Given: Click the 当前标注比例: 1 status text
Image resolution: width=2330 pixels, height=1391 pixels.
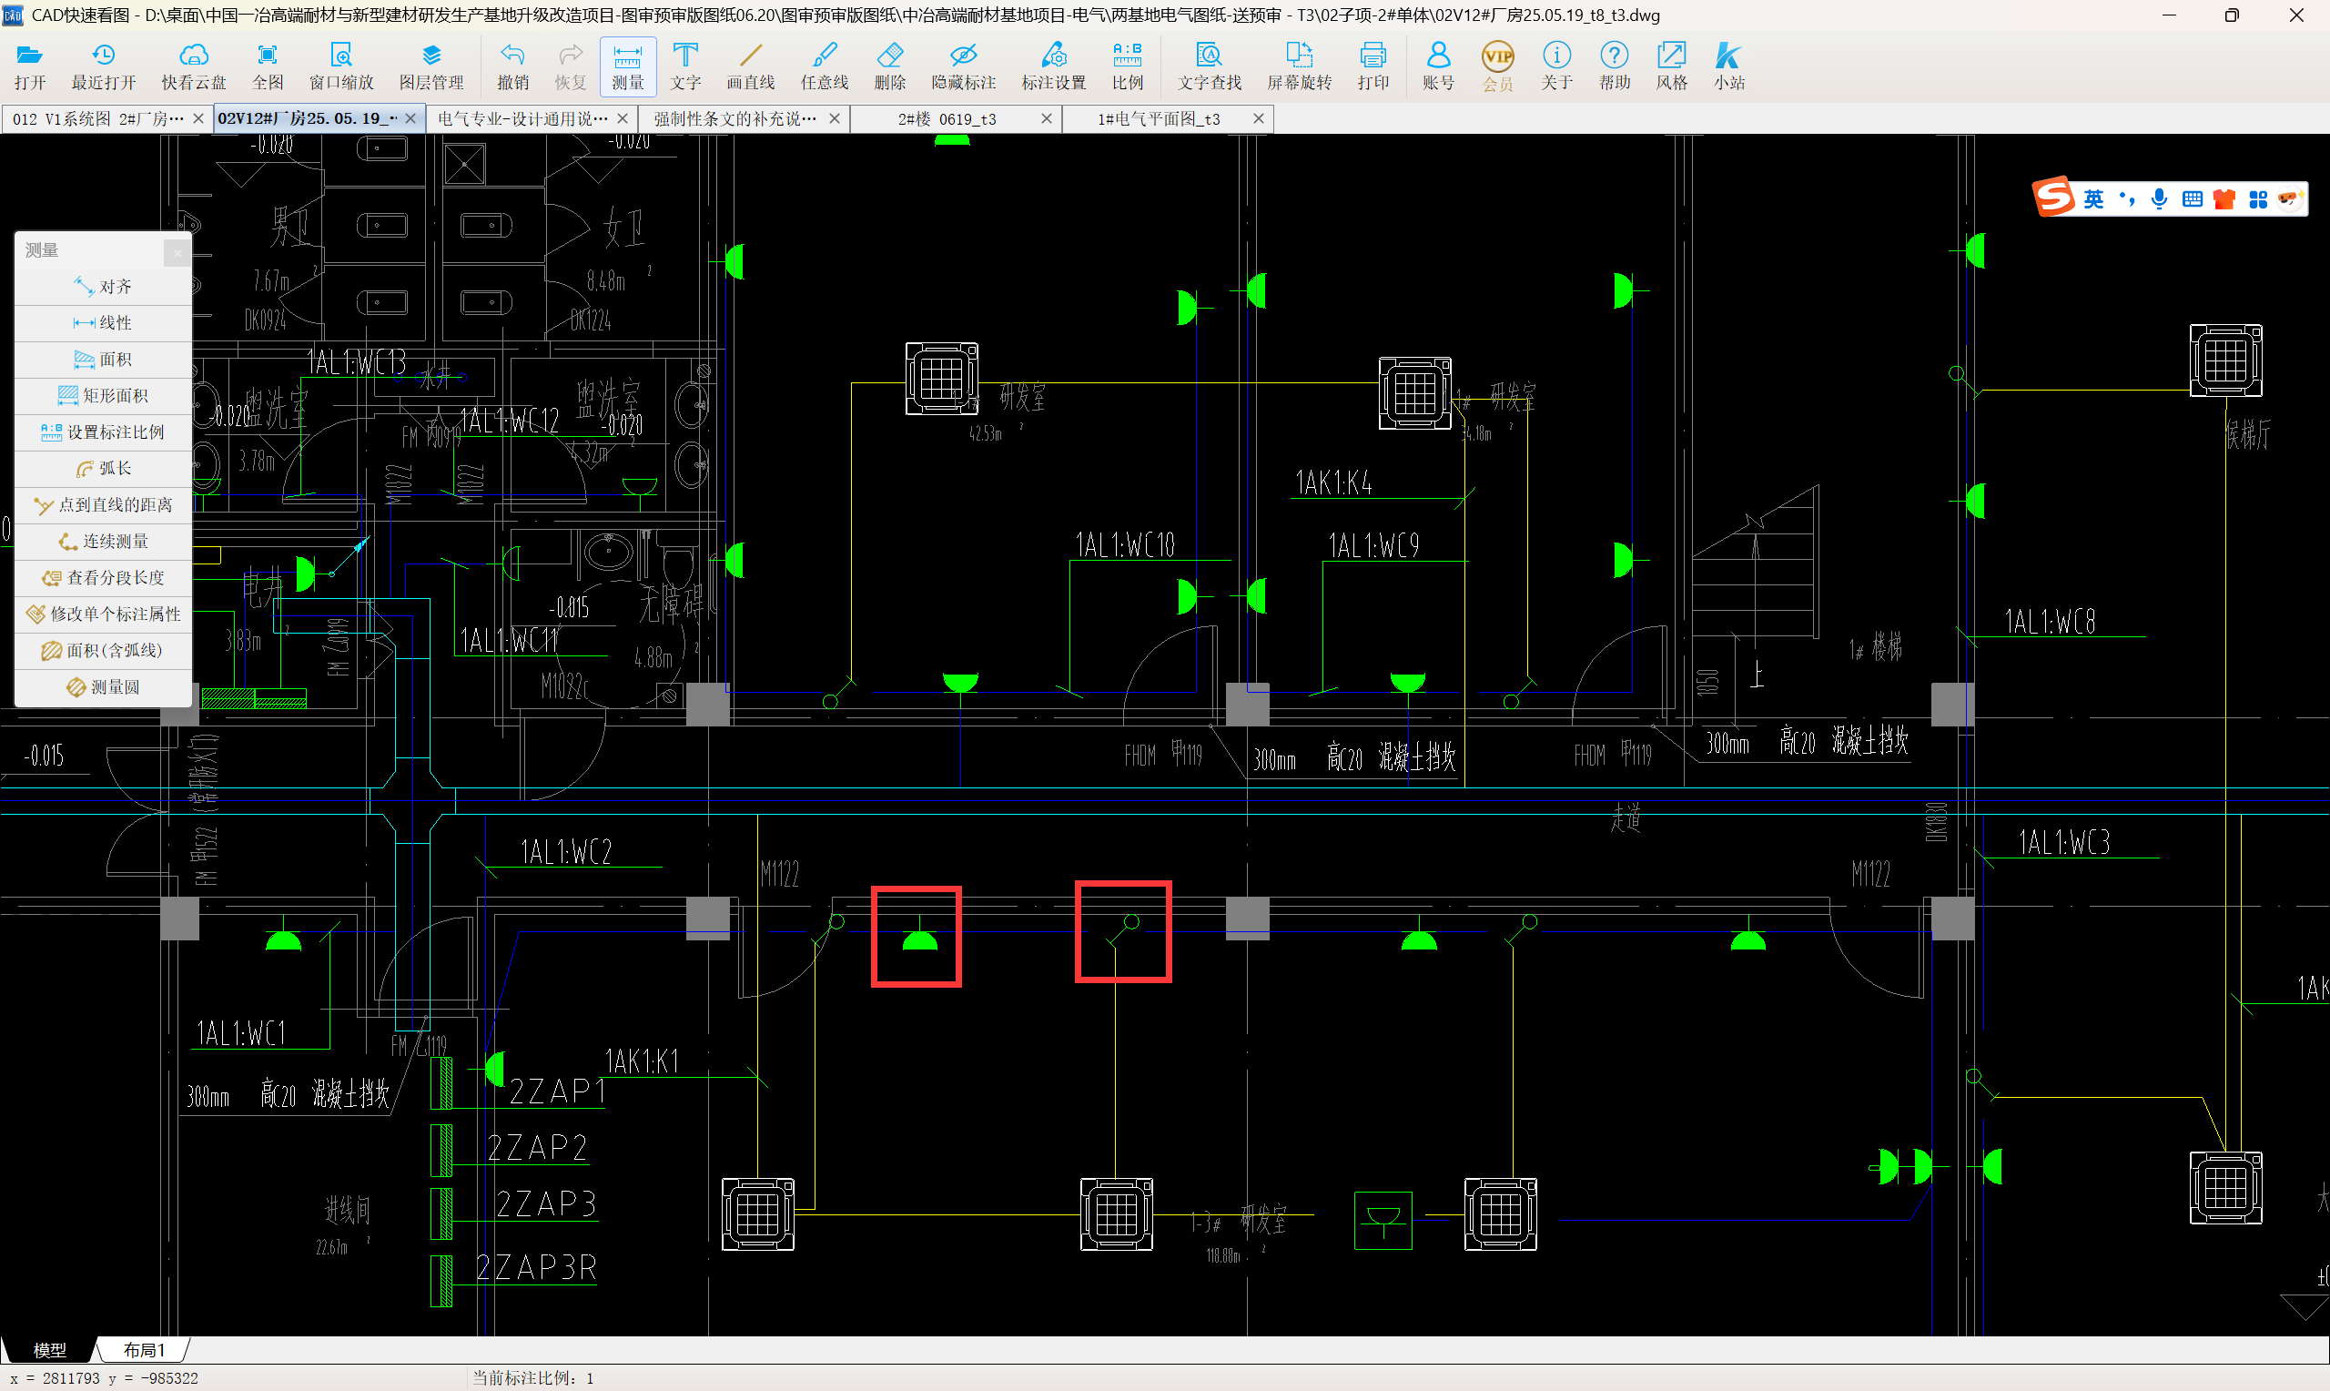Looking at the screenshot, I should click(533, 1378).
